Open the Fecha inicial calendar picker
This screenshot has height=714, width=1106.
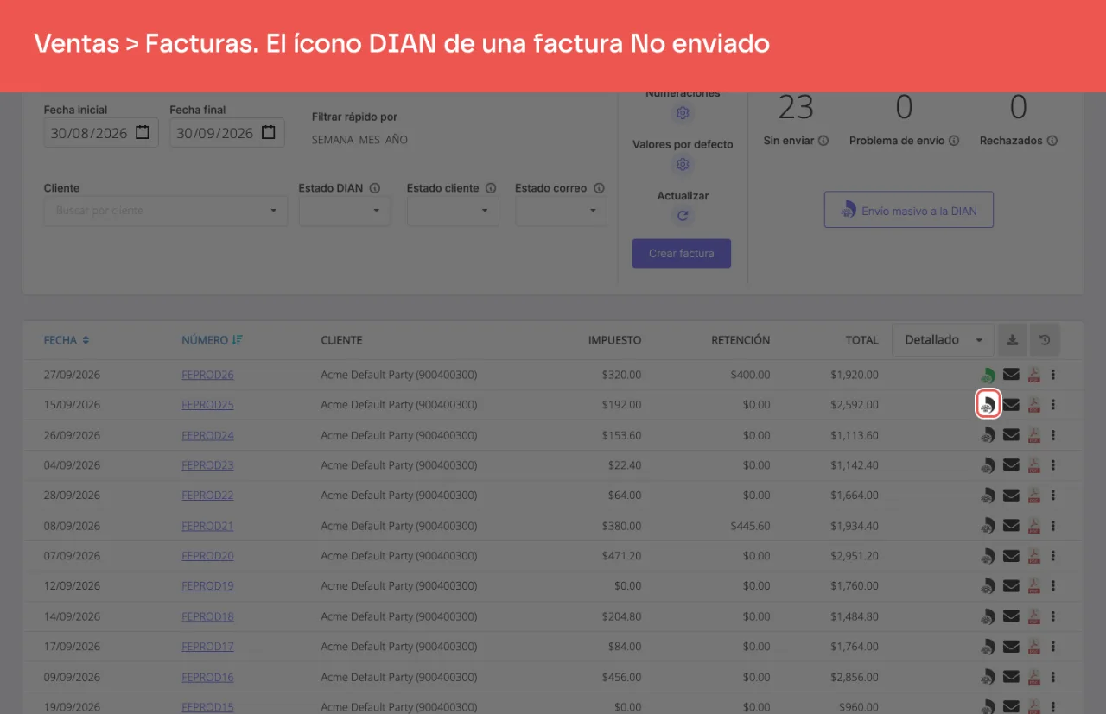143,133
